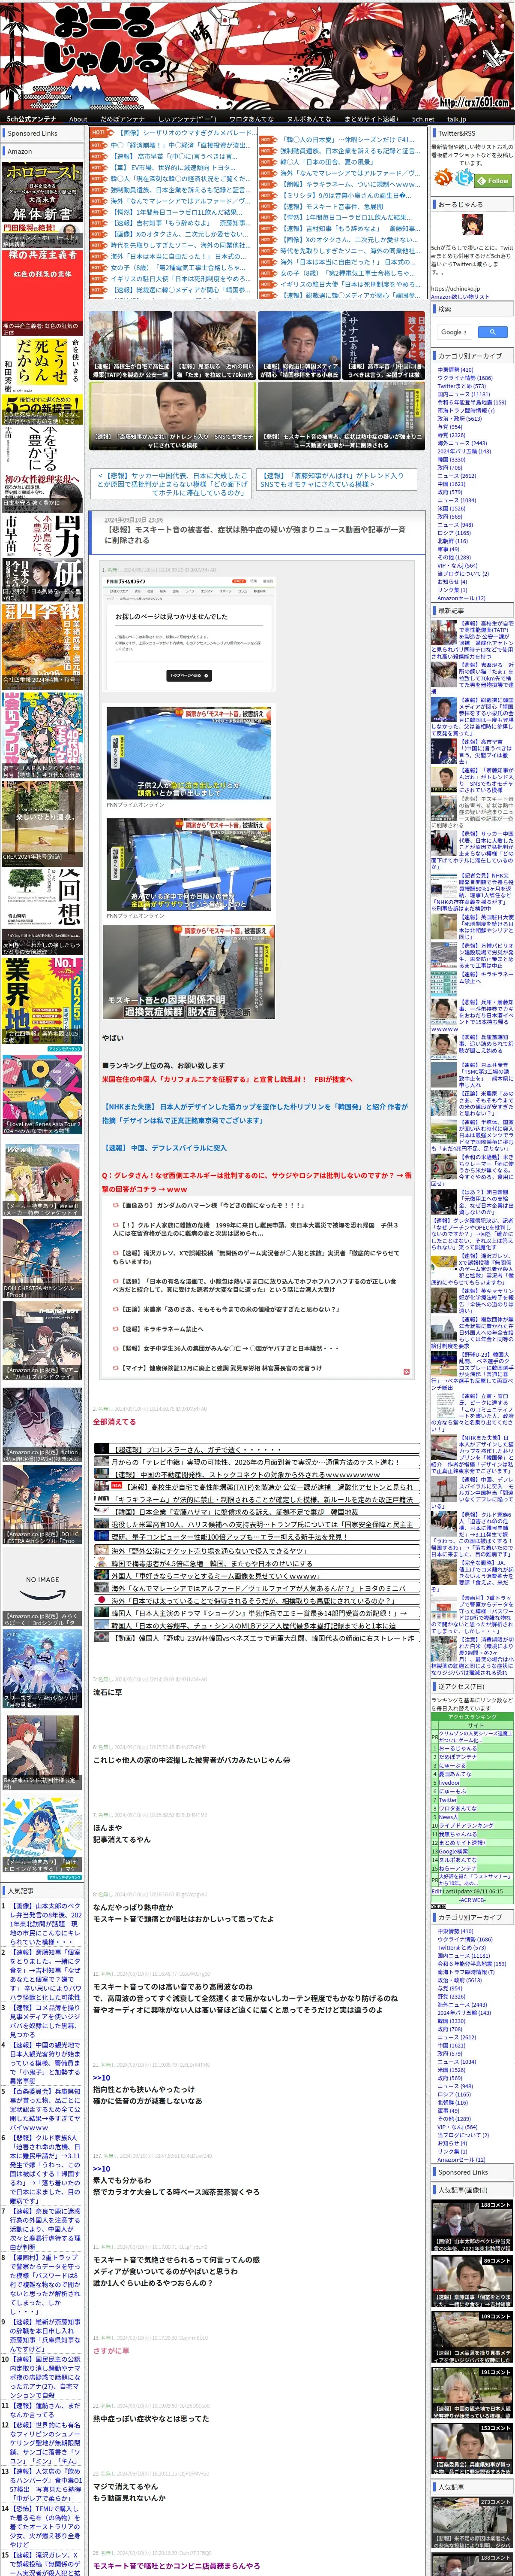Click the 中東情勢 (410) category link
The width and height of the screenshot is (515, 2576).
point(455,370)
